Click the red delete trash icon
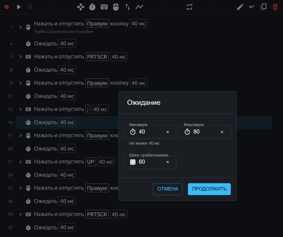 275,7
